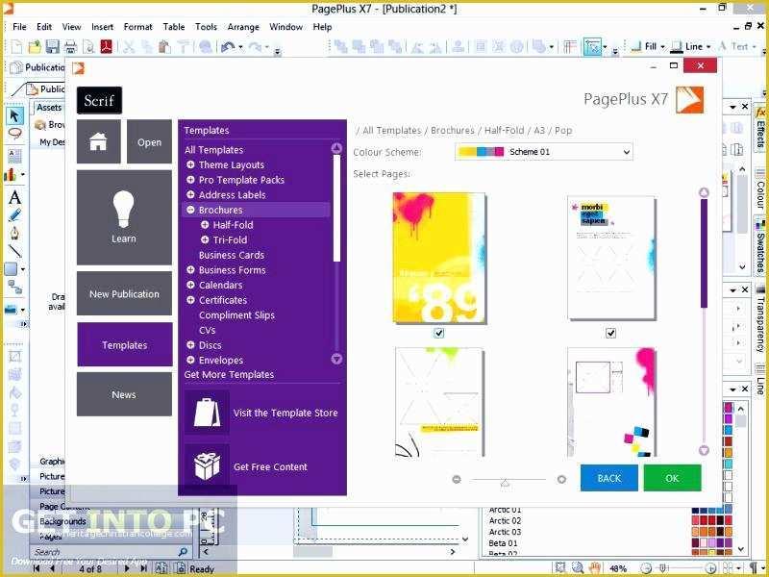Select Business Cards in template list

[232, 255]
